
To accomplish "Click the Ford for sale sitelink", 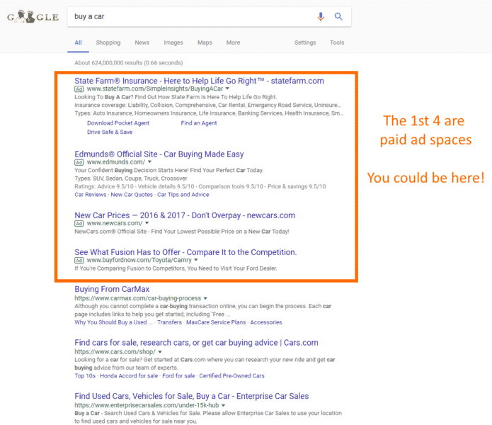I will pos(178,375).
